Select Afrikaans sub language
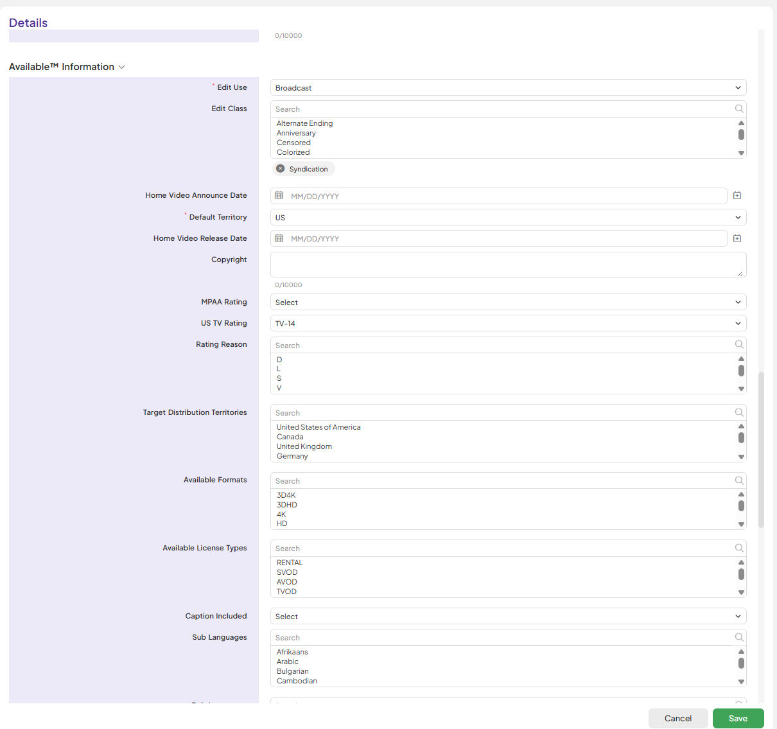 (x=292, y=652)
